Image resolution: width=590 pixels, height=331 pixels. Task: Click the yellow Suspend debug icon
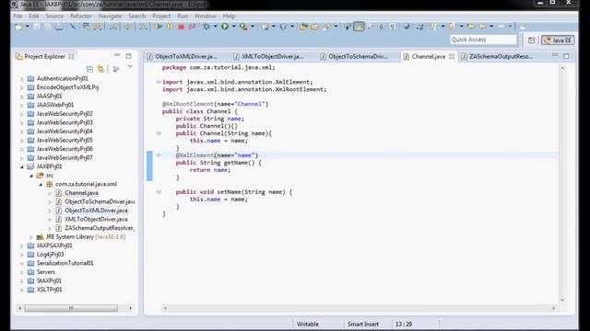coord(170,27)
